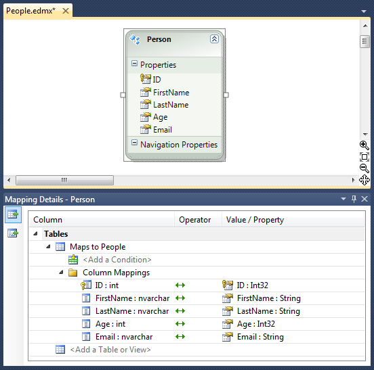Pin the Mapping Details panel
Image resolution: width=374 pixels, height=370 pixels.
tap(354, 199)
